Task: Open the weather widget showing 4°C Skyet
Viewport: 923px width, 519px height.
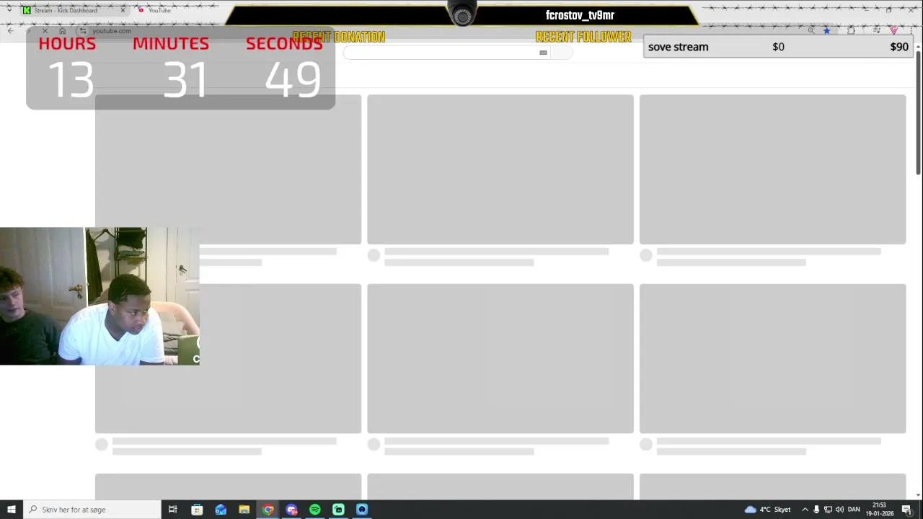Action: 768,510
